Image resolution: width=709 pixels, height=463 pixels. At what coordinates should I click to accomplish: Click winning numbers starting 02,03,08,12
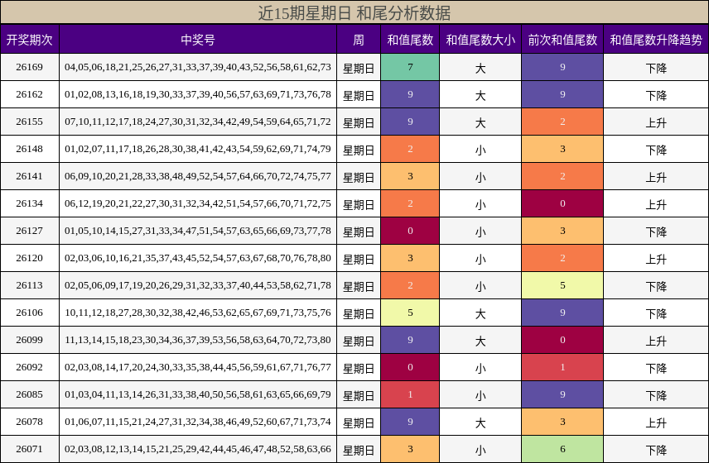[x=198, y=450]
